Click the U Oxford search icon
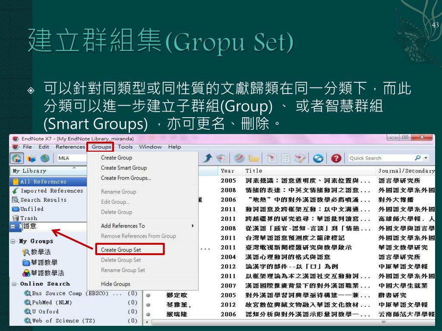The height and width of the screenshot is (331, 442). [28, 311]
